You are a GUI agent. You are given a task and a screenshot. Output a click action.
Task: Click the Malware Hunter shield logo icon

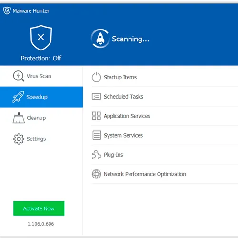click(x=7, y=10)
